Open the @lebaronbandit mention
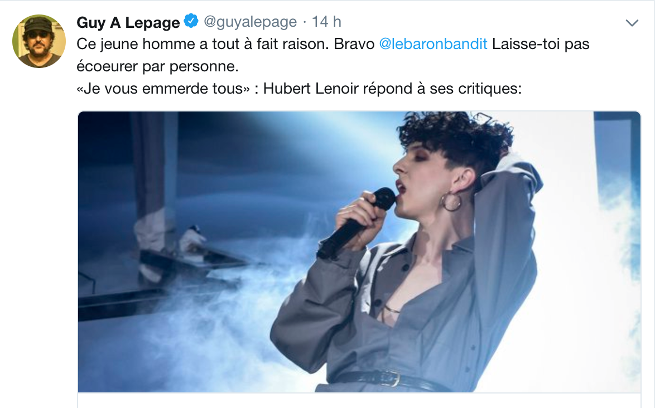 tap(433, 44)
